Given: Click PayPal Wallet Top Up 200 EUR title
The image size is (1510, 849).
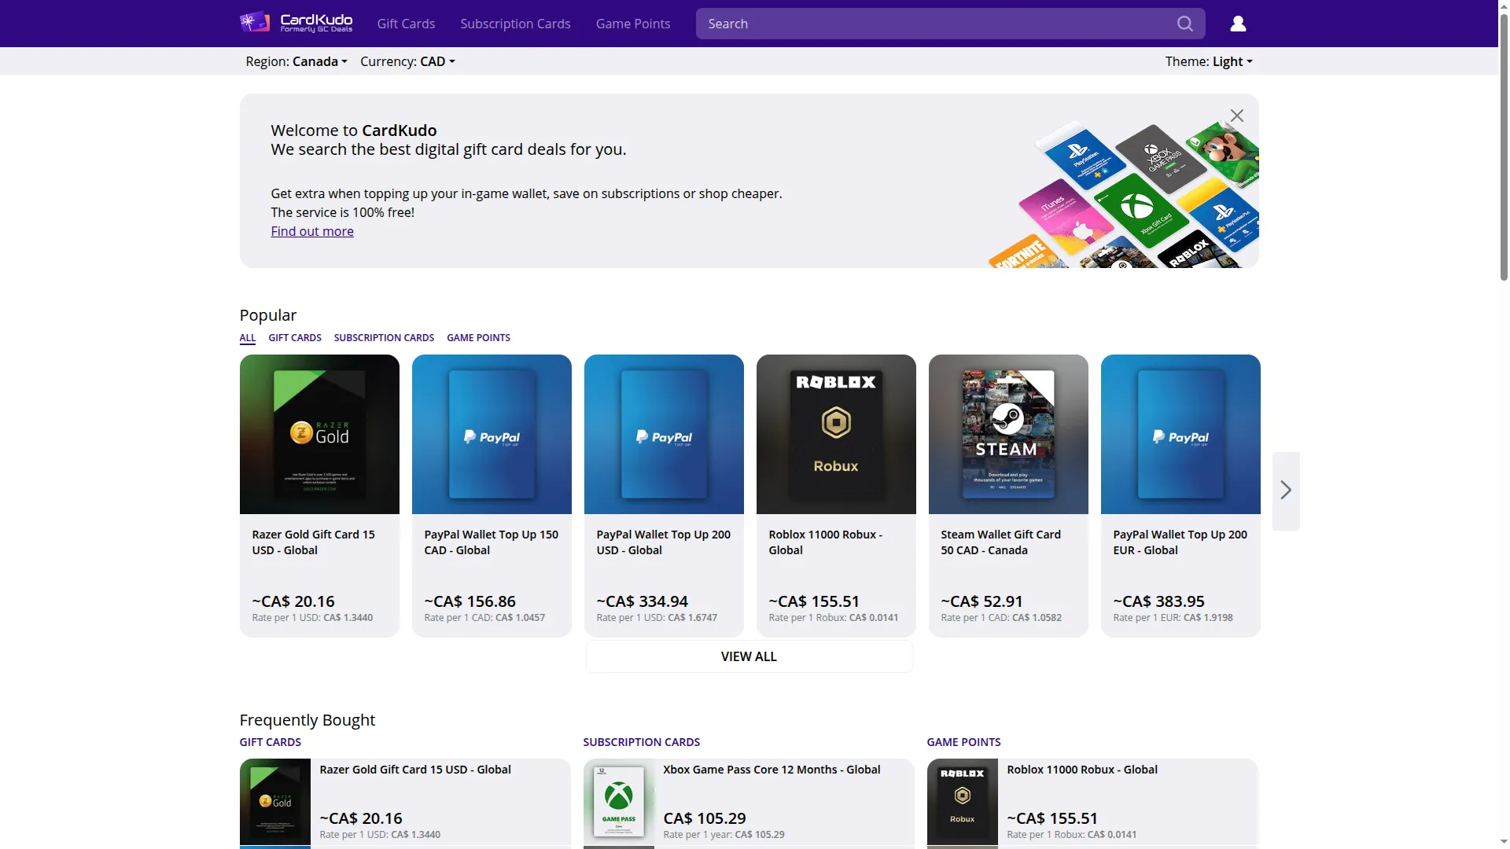Looking at the screenshot, I should point(1180,542).
